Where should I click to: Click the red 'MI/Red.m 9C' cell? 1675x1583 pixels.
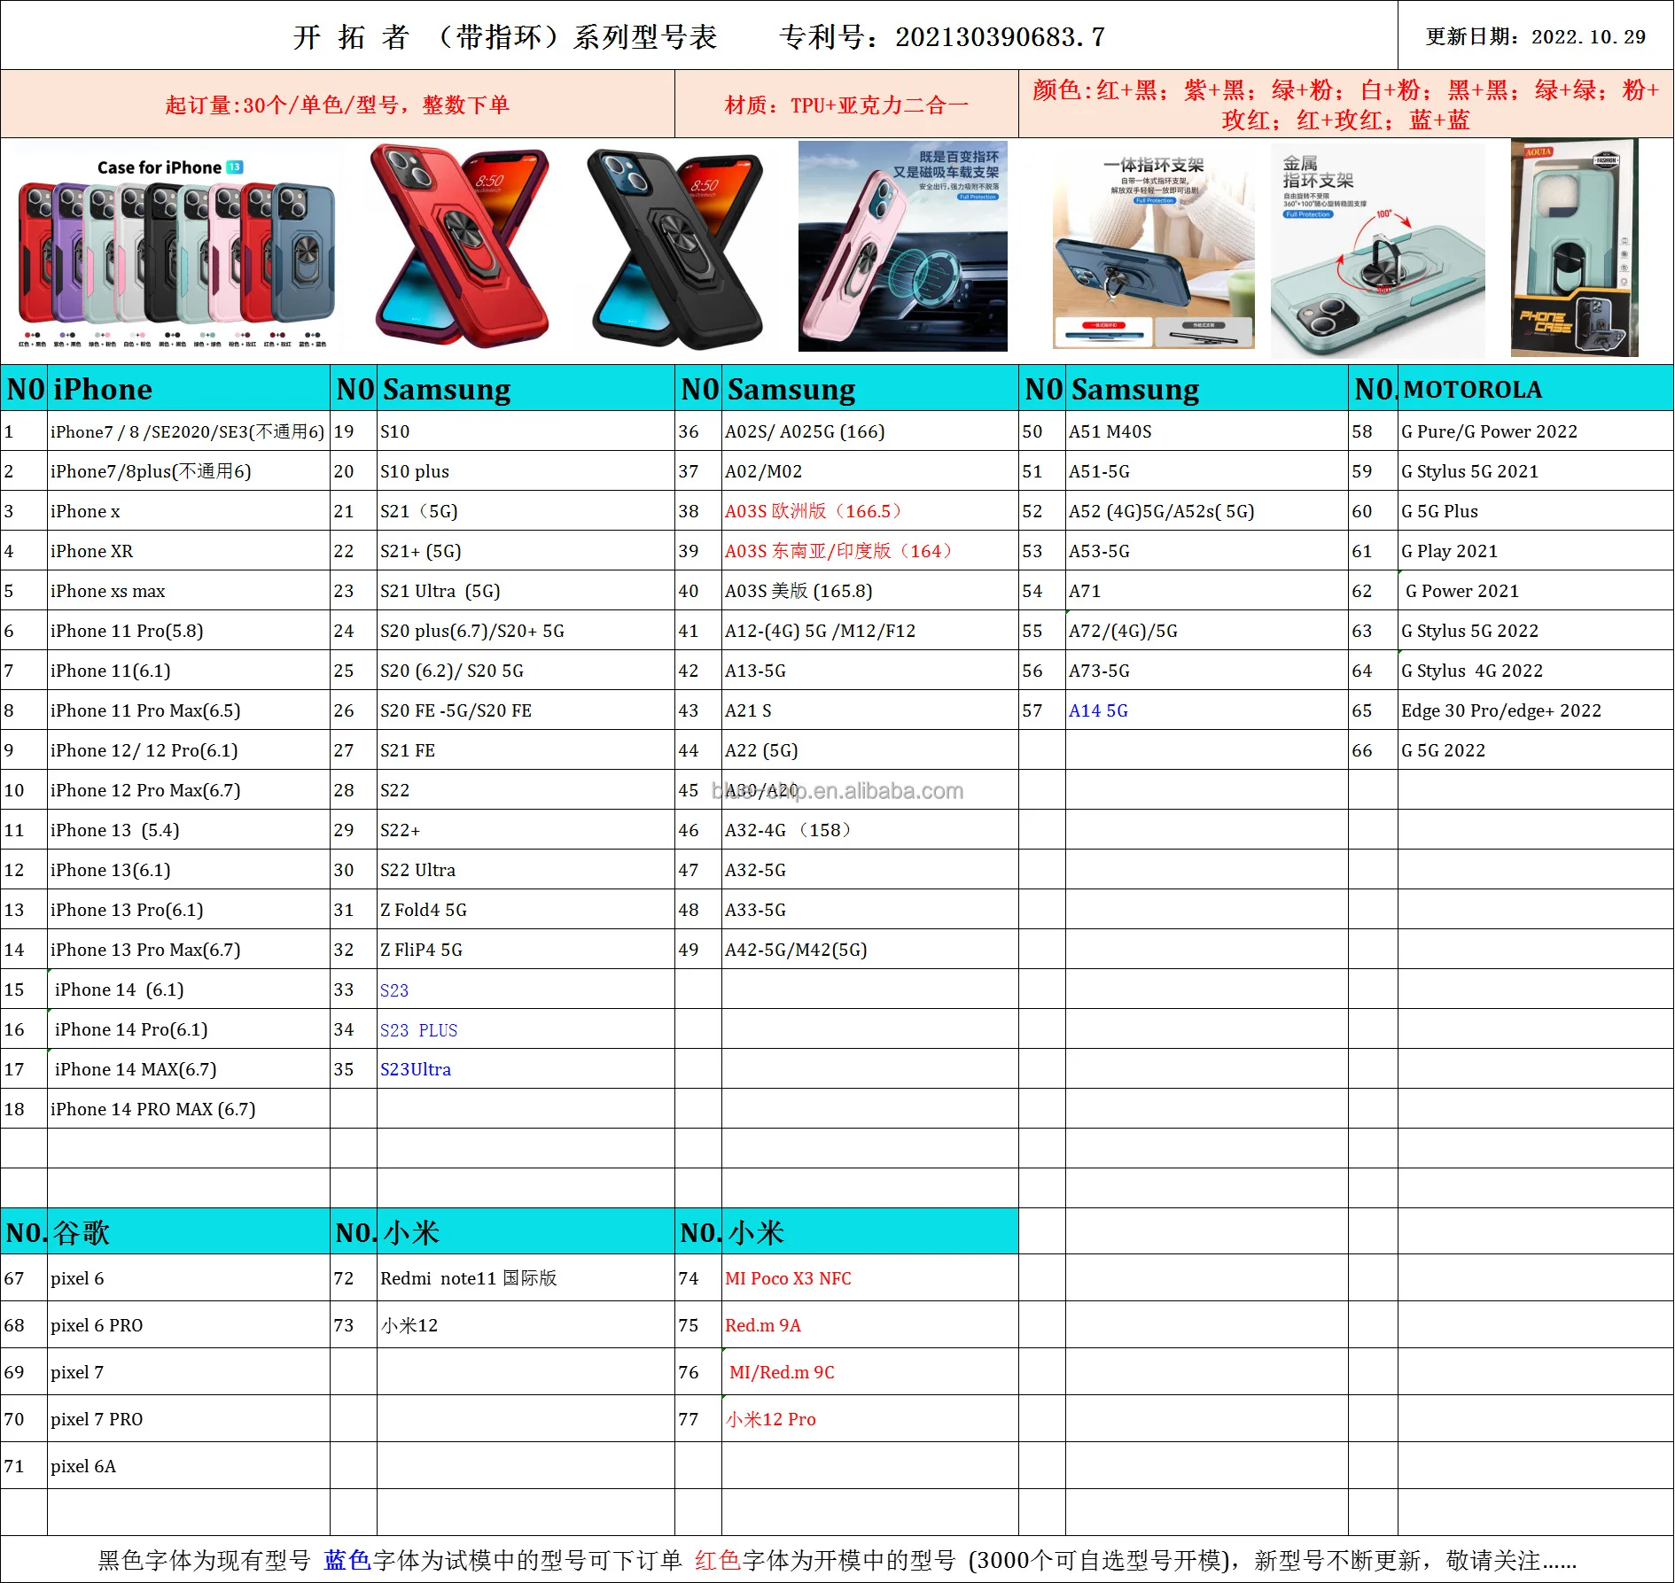point(870,1372)
